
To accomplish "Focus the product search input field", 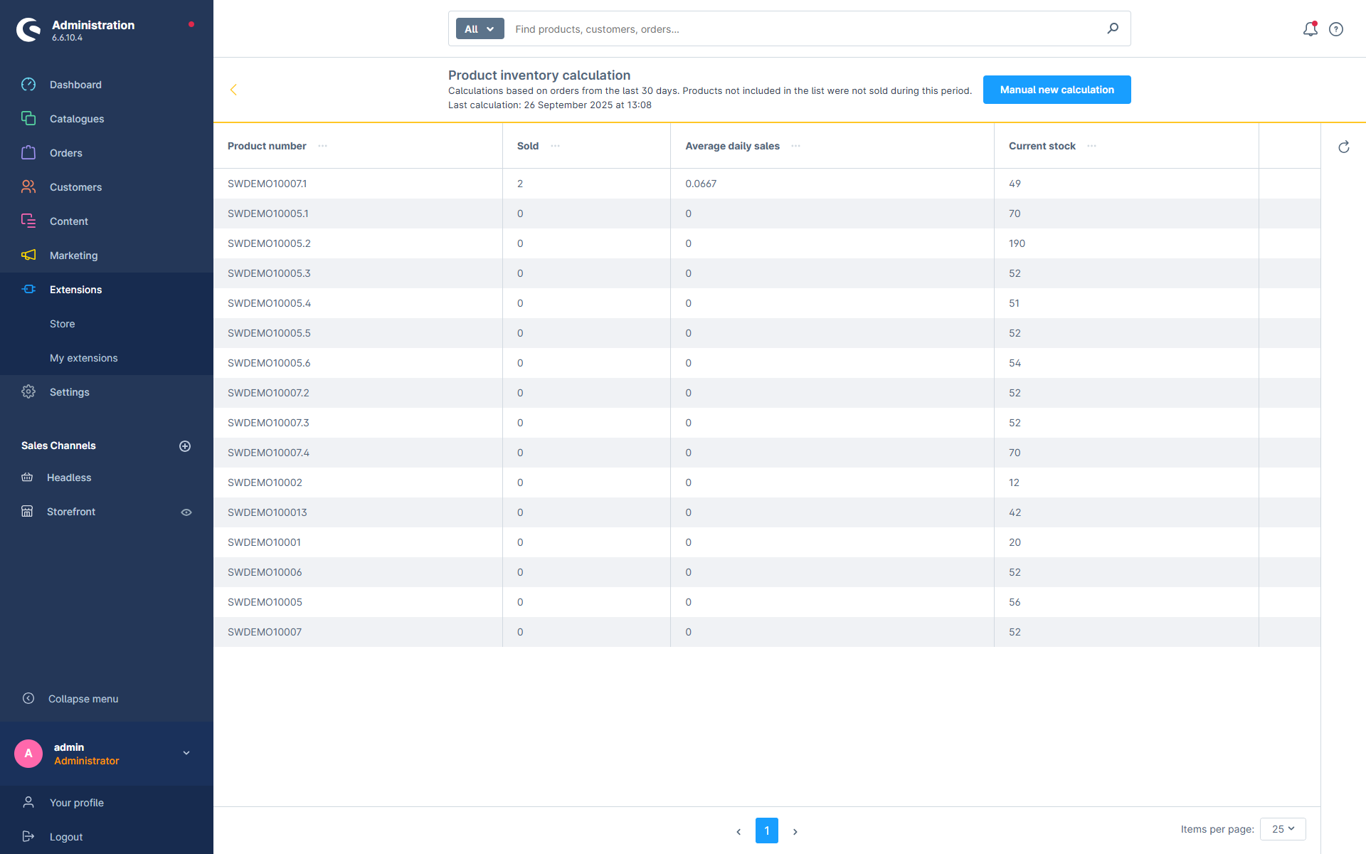I will 804,29.
